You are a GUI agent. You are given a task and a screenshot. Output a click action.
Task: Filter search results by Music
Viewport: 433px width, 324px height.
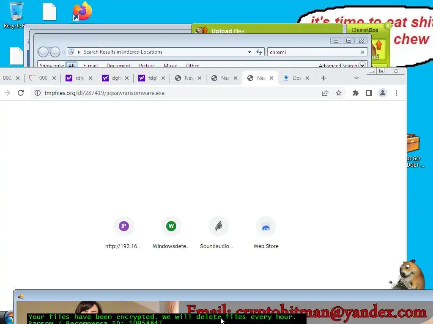[170, 65]
